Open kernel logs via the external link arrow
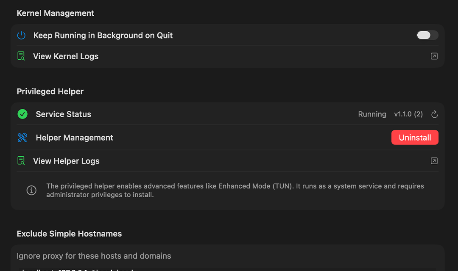 [433, 55]
